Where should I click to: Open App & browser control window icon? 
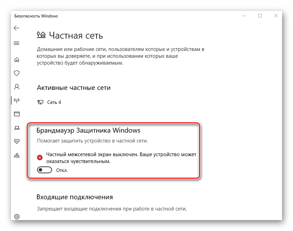17,114
